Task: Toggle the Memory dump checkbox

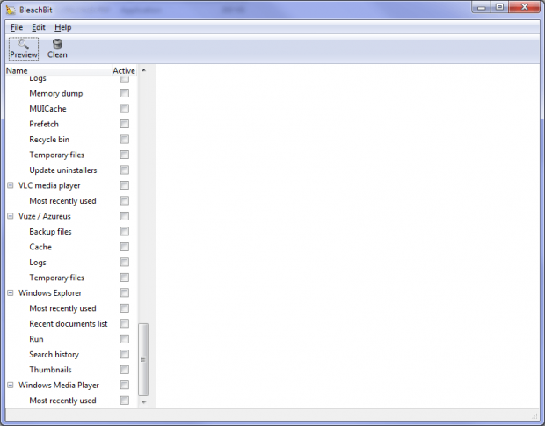Action: 125,93
